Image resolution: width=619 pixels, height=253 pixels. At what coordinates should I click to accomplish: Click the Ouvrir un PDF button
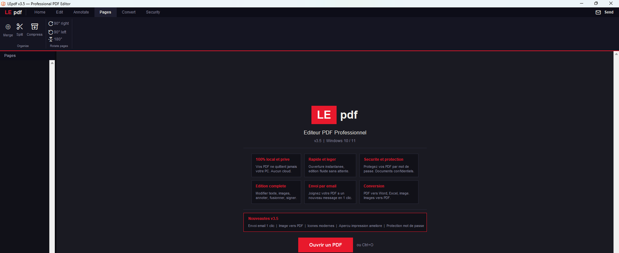325,245
